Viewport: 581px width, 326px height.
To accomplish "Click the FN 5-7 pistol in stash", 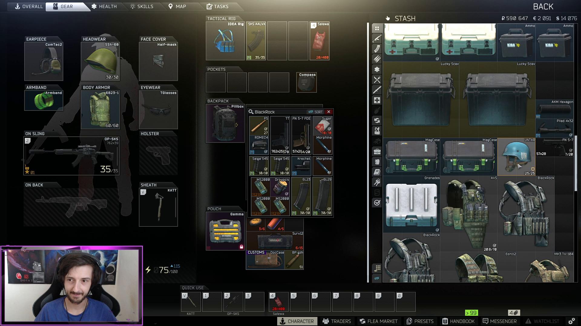I will click(x=555, y=147).
